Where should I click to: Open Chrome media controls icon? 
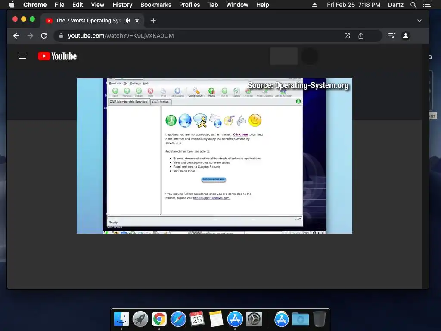(x=391, y=36)
